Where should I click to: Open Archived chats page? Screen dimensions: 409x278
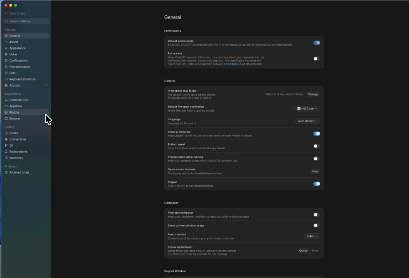coord(26,172)
